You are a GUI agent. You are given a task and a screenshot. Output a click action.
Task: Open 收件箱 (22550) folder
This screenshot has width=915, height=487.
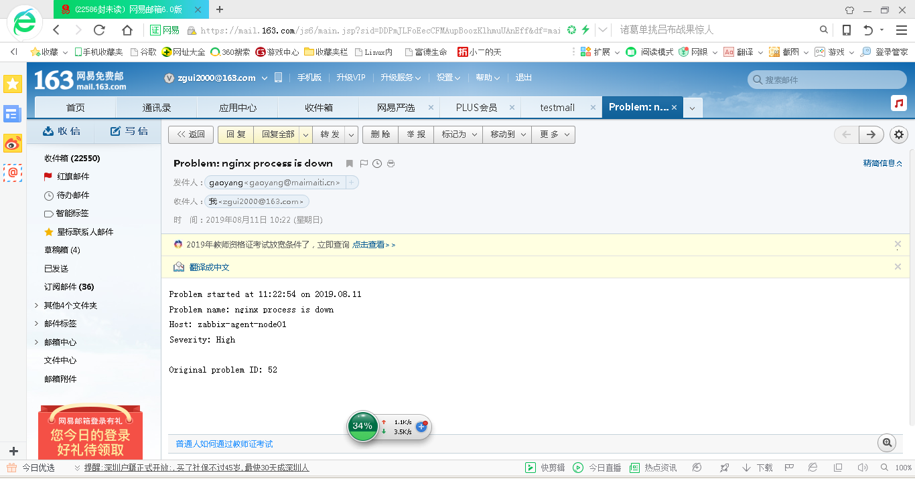(x=72, y=159)
